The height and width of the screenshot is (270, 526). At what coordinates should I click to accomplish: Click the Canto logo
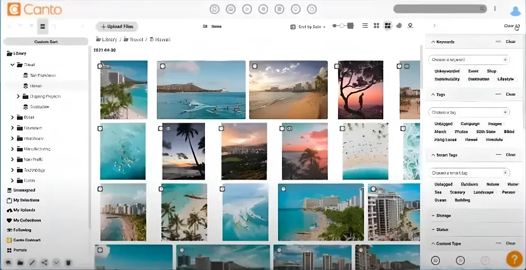(35, 10)
